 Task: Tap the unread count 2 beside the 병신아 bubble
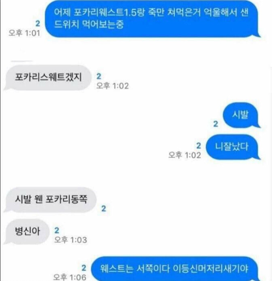[x=57, y=230]
